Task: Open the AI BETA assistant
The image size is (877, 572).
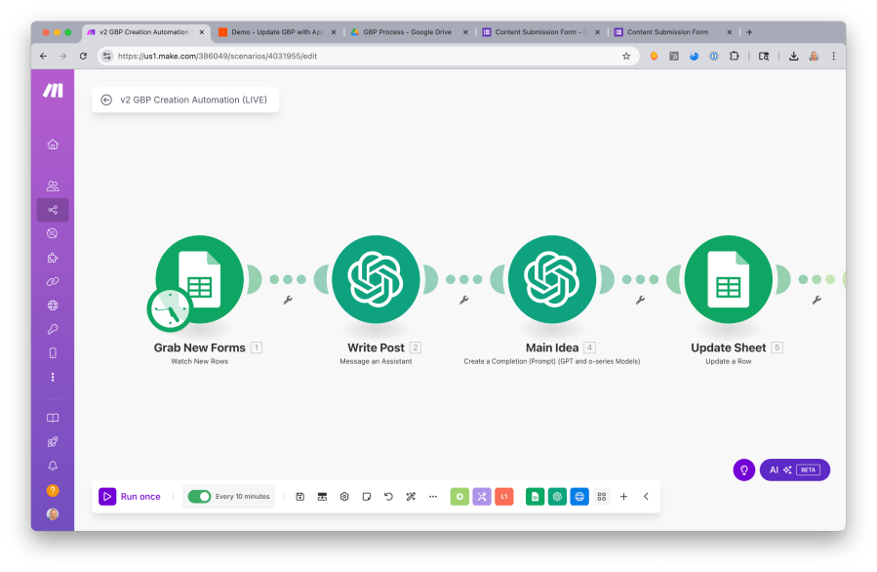Action: coord(794,470)
